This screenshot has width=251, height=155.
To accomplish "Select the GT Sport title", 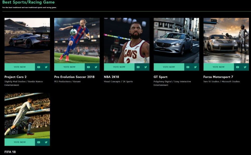I will coord(161,77).
